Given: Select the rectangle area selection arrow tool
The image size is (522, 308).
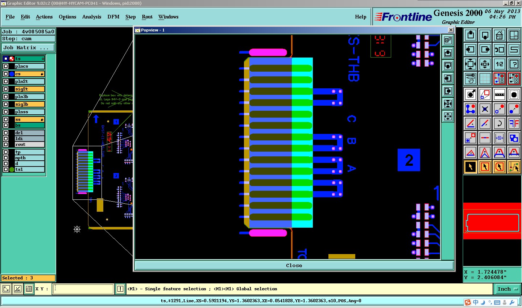Looking at the screenshot, I should pyautogui.click(x=485, y=167).
